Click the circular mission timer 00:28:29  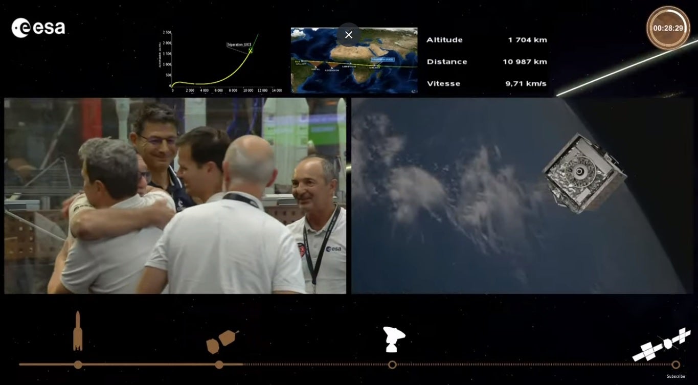[x=668, y=28]
